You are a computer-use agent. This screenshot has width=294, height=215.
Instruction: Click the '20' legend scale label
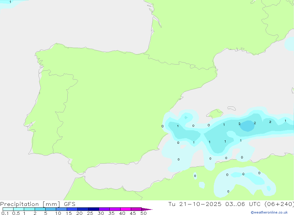pyautogui.click(x=79, y=213)
